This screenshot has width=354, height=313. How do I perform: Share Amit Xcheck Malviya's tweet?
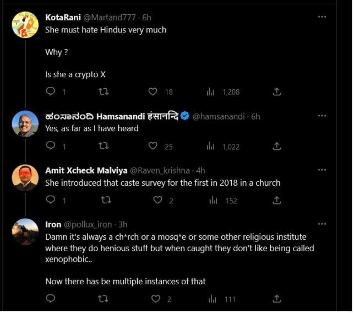[x=277, y=201]
